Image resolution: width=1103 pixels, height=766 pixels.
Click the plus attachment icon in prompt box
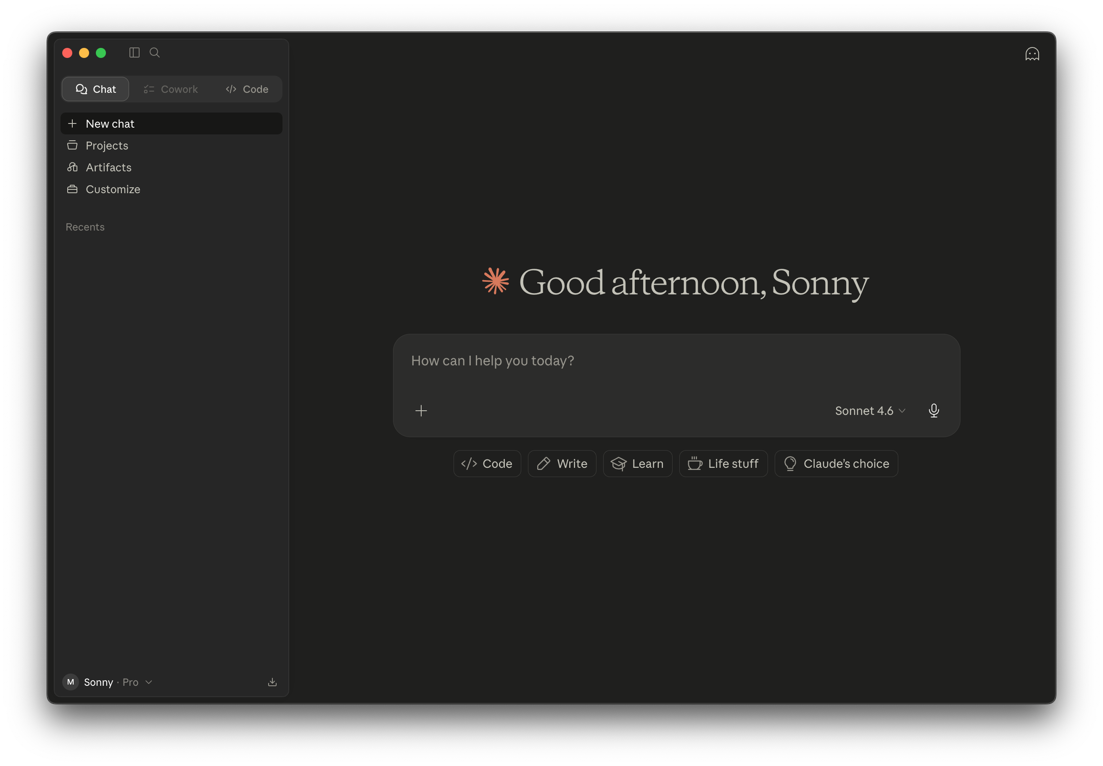[x=421, y=411]
